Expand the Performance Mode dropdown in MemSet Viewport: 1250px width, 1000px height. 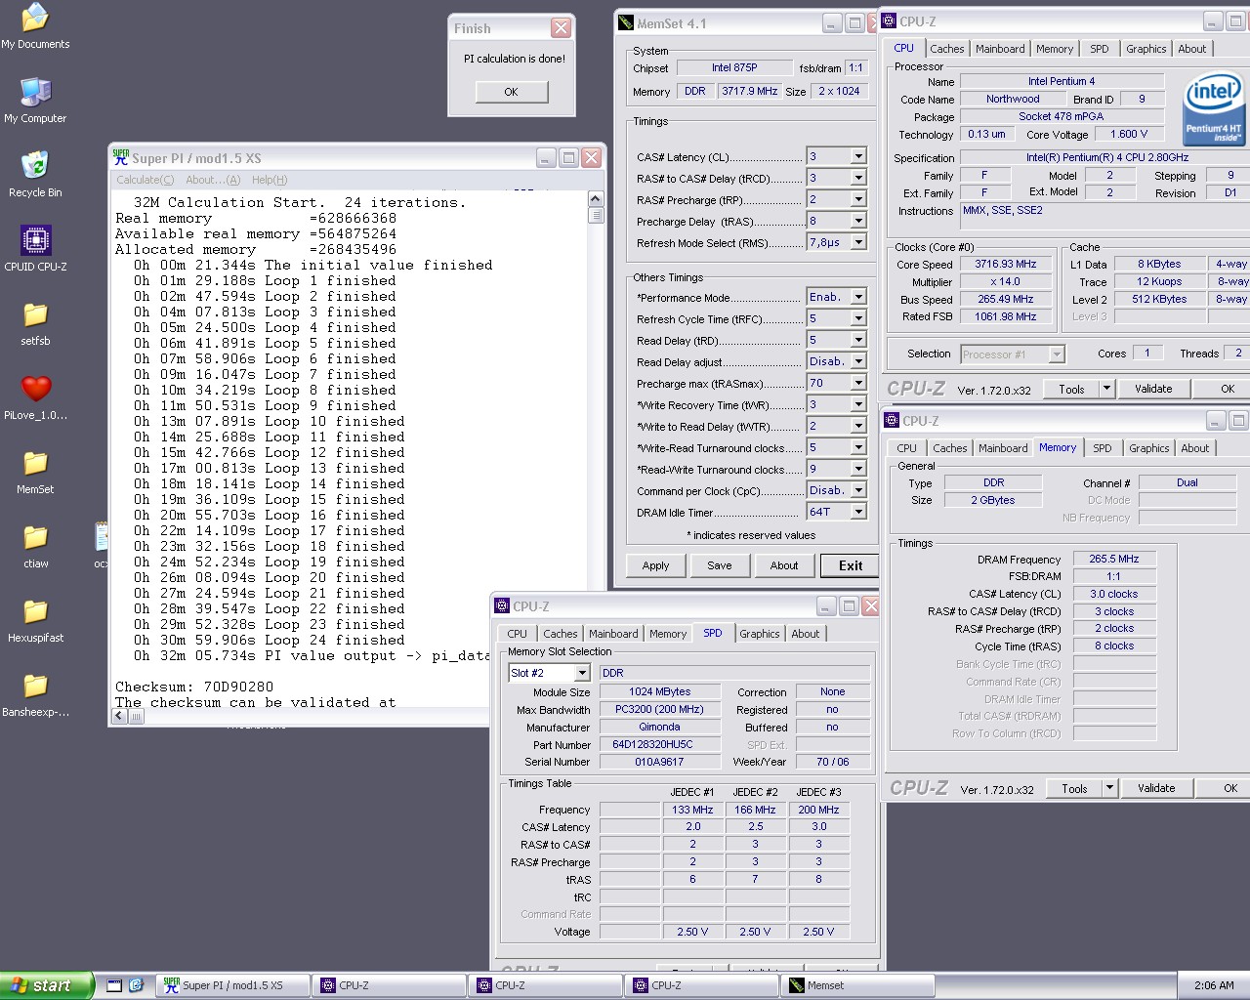click(x=857, y=297)
